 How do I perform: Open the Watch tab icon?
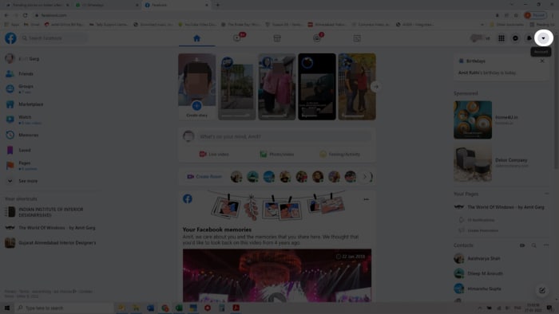237,38
